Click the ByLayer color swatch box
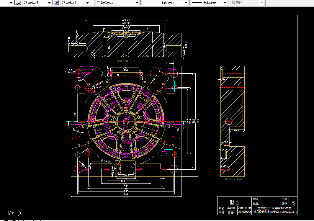Viewport: 314px width, 221px height. coord(99,3)
